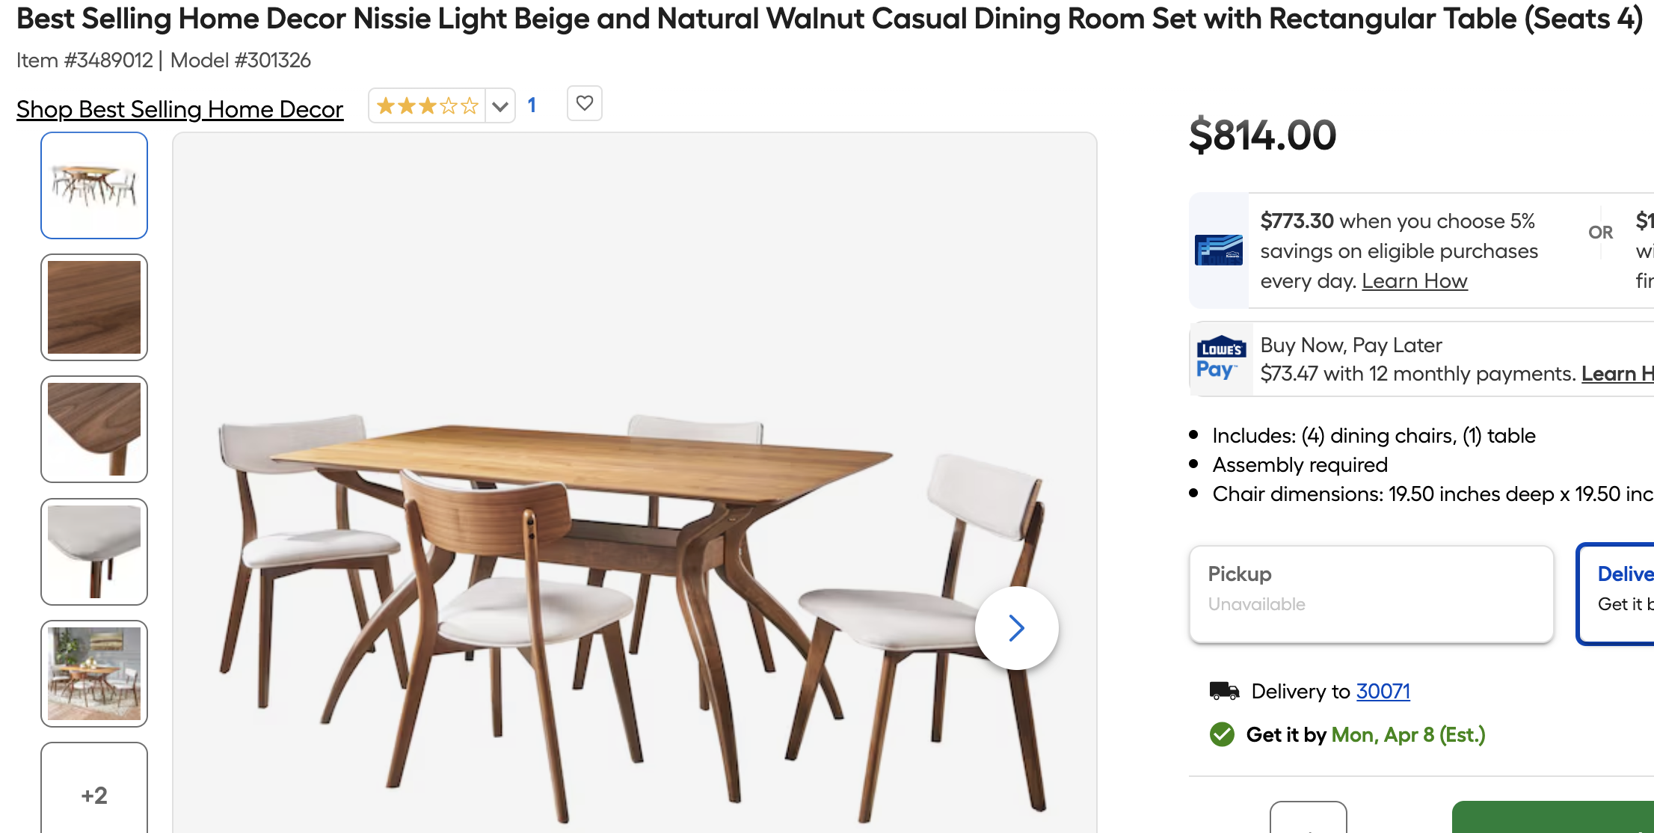This screenshot has width=1654, height=833.
Task: Click the three-star rating stars
Action: pos(427,105)
